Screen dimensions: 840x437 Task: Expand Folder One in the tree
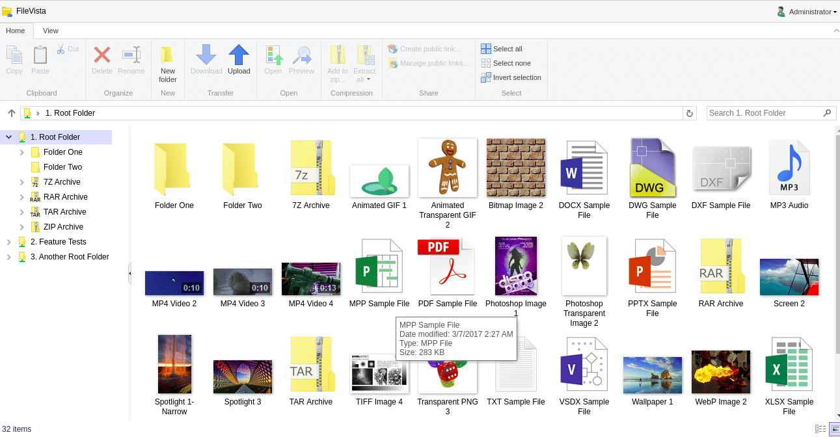tap(21, 152)
